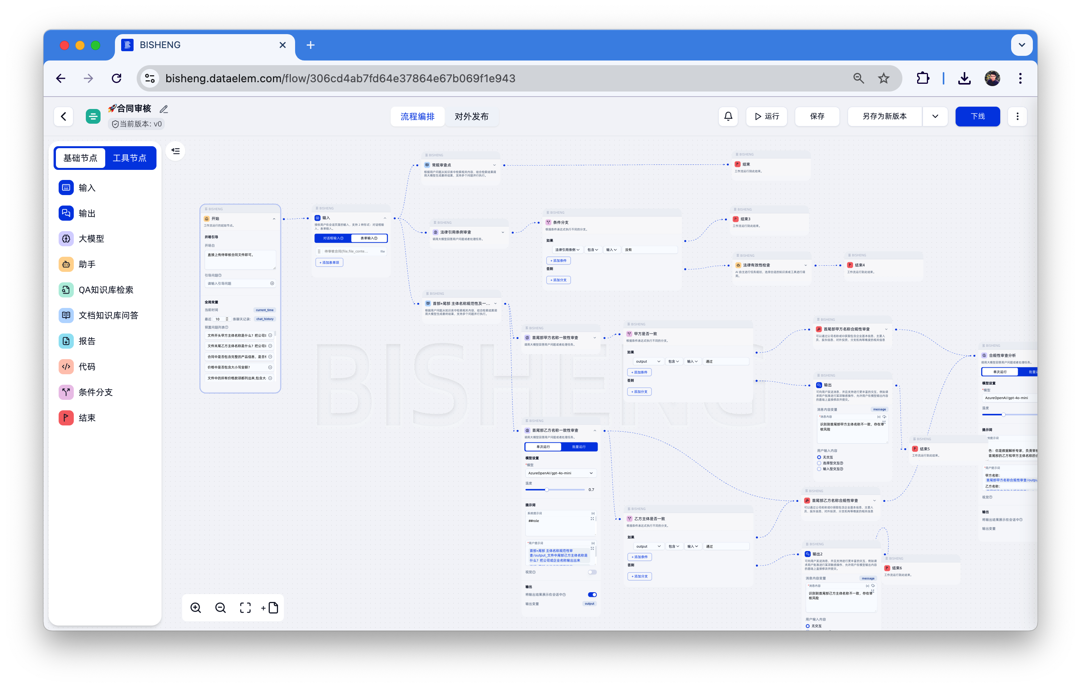Switch to the 对外发布 tab

(x=471, y=117)
